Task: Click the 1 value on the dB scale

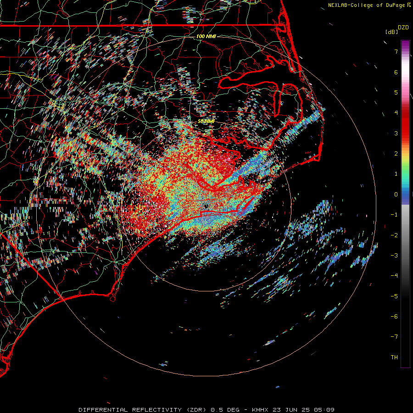Action: pyautogui.click(x=396, y=174)
